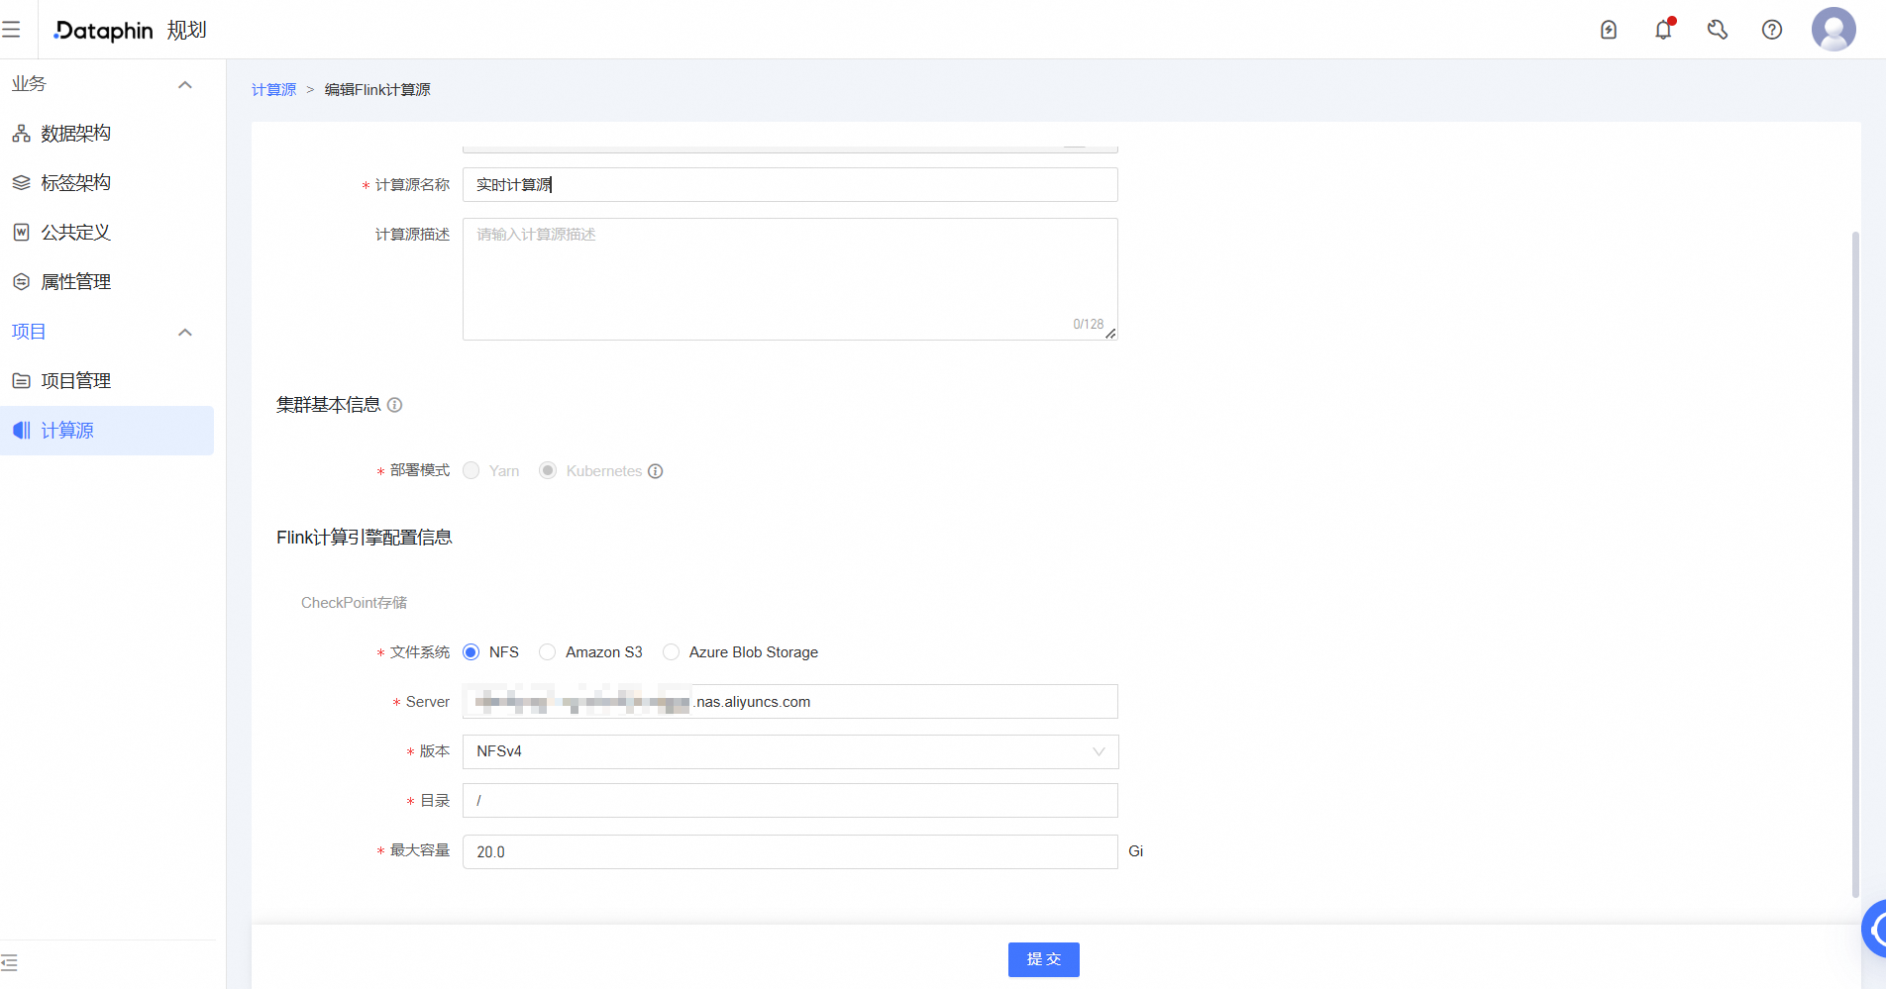Select the NFS file system option
This screenshot has height=989, width=1886.
coord(471,652)
